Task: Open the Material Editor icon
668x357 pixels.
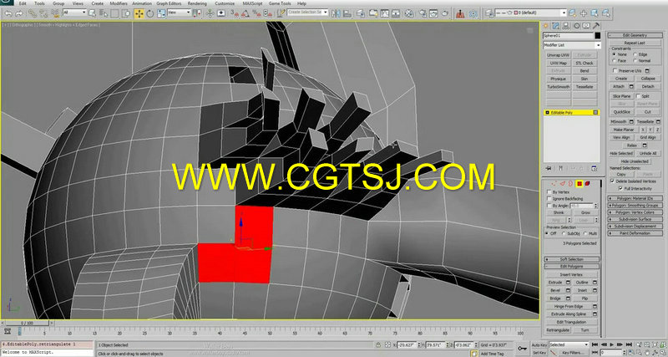Action: (x=408, y=13)
